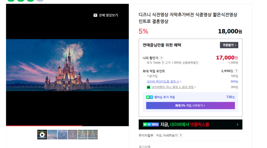Click the 멤버십 추가 적립 label
267x148 pixels.
(165, 97)
